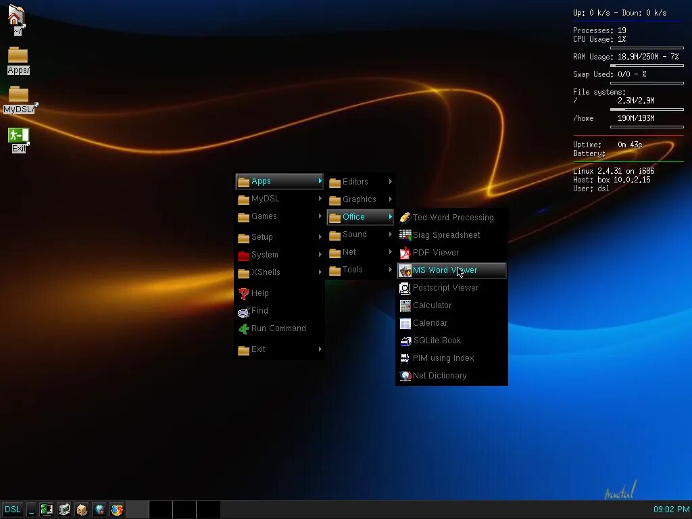Click the green Exit desktop icon

coord(18,140)
